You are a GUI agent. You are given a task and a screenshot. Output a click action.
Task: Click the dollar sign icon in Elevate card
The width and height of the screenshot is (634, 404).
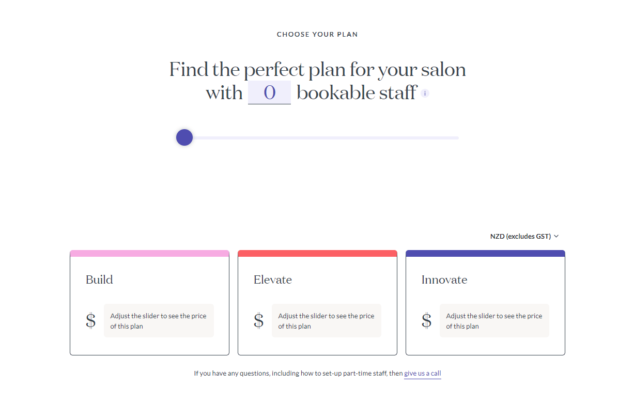(x=259, y=321)
